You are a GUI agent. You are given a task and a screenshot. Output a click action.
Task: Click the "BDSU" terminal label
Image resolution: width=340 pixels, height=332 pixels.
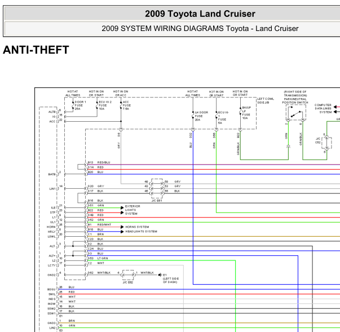pyautogui.click(x=51, y=289)
